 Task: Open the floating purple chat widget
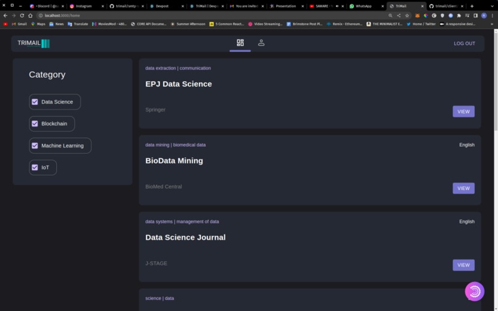coord(475,291)
